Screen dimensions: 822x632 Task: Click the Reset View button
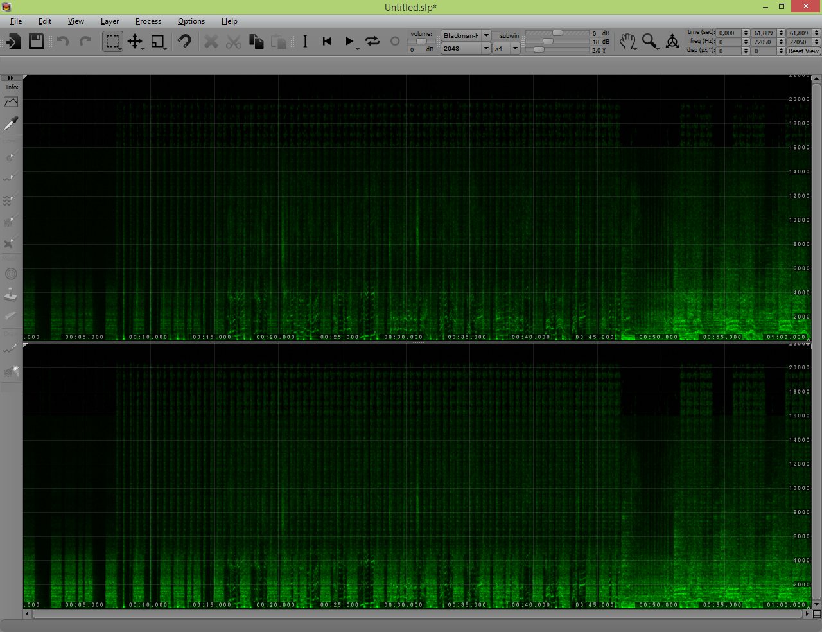pyautogui.click(x=803, y=51)
